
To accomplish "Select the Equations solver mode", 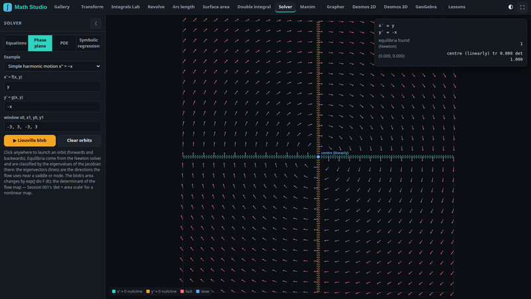I will click(x=16, y=43).
